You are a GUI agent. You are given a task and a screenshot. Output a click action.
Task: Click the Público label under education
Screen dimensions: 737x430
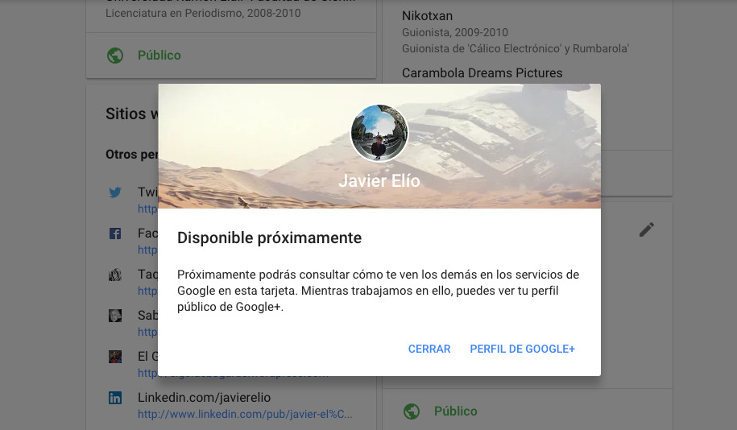pos(159,56)
